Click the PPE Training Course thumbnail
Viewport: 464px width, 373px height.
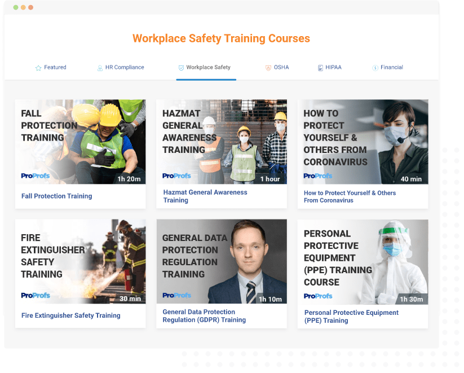click(363, 261)
